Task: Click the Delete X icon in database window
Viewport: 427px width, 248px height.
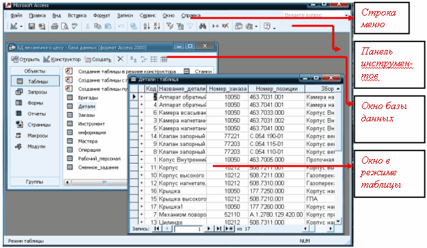Action: coord(120,58)
